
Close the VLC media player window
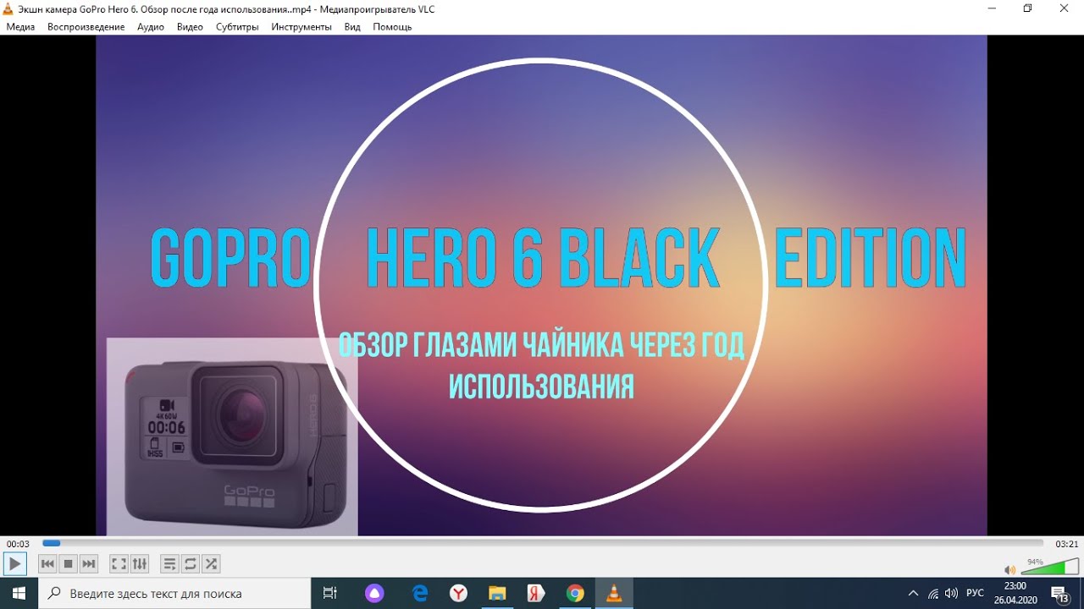1065,8
